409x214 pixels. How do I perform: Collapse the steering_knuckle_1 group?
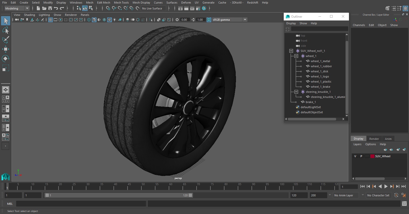(x=296, y=92)
